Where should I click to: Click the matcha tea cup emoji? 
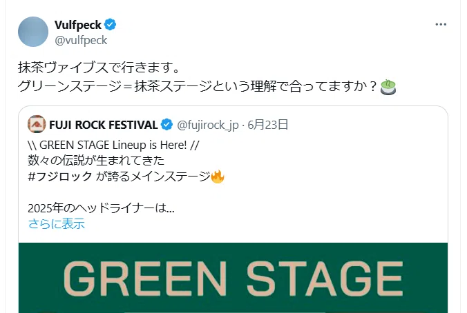388,87
